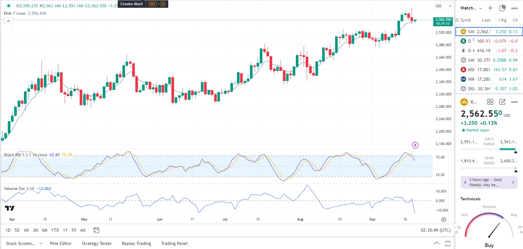Image resolution: width=523 pixels, height=249 pixels.
Task: Set the chart range to 6M
Action: tap(44, 230)
